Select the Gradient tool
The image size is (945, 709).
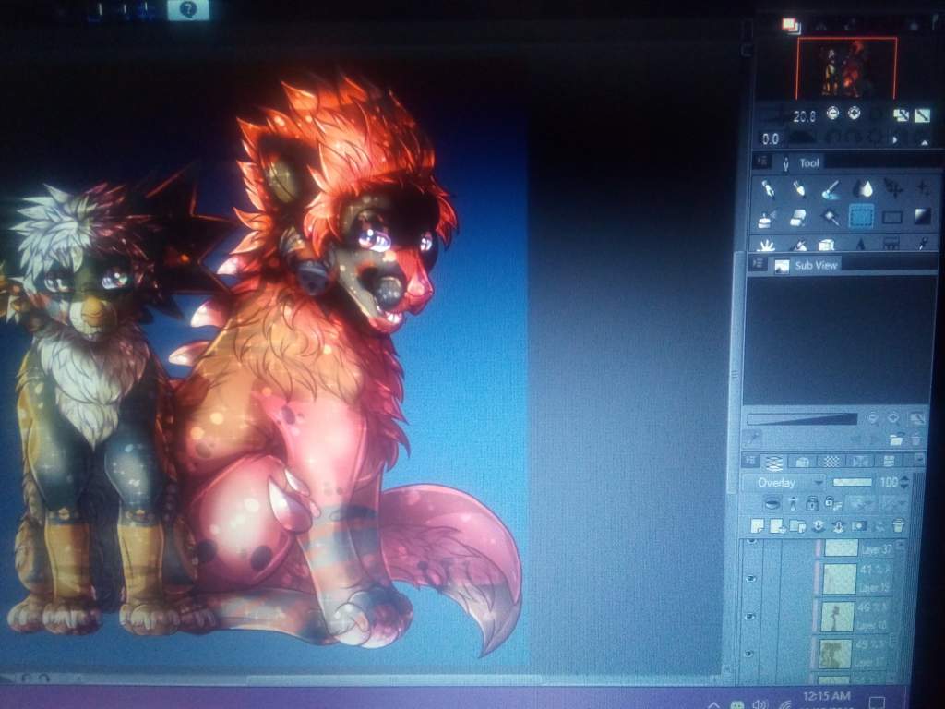tap(923, 216)
